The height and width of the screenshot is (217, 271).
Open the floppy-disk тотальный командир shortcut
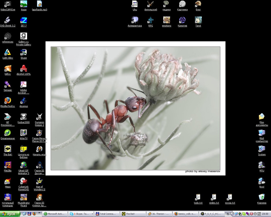click(x=8, y=200)
